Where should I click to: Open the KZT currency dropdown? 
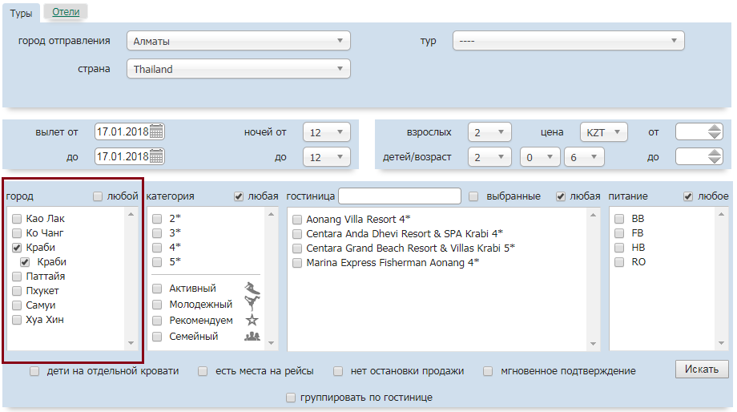tap(603, 132)
